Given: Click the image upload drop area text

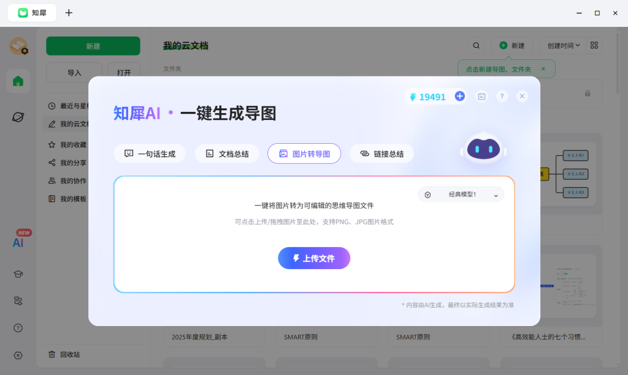Looking at the screenshot, I should (x=314, y=221).
